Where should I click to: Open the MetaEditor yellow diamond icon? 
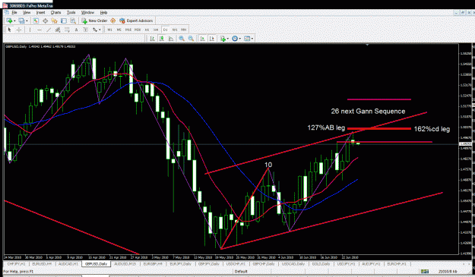point(113,20)
